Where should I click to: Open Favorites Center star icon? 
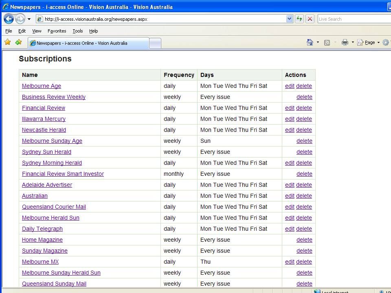click(x=8, y=42)
